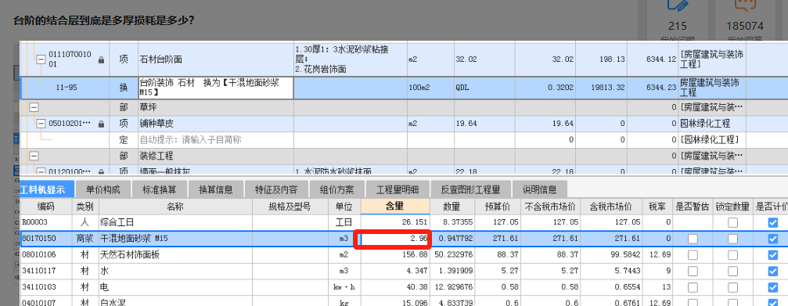
Task: Tick 锁定数量 for the 白水泥 row
Action: point(732,303)
